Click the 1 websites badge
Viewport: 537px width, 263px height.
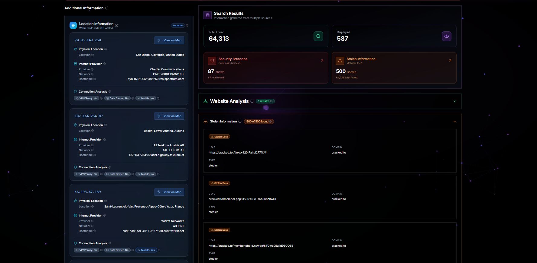coord(265,101)
